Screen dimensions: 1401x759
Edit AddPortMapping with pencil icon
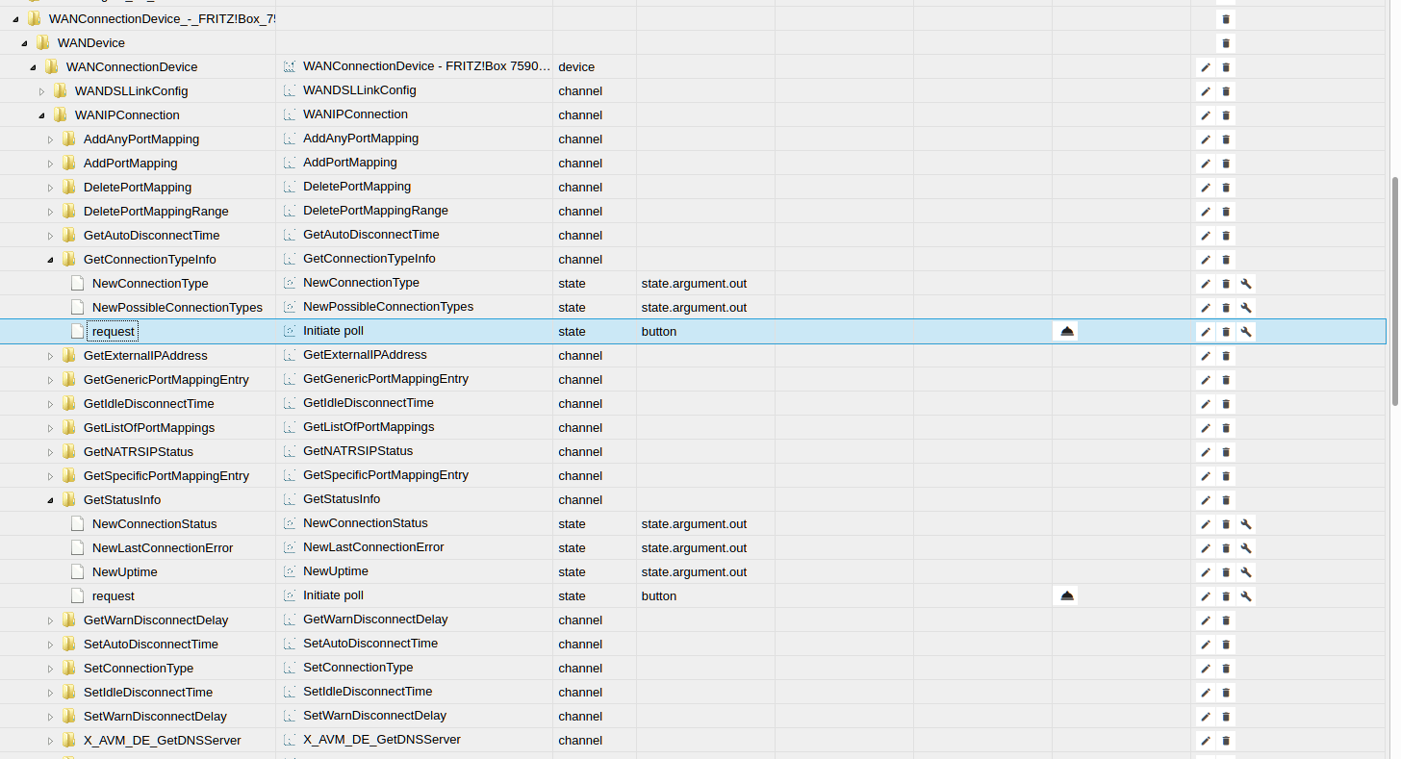click(1205, 164)
